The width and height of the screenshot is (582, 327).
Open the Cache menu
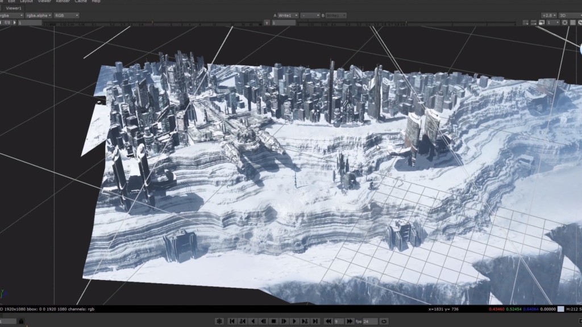81,2
